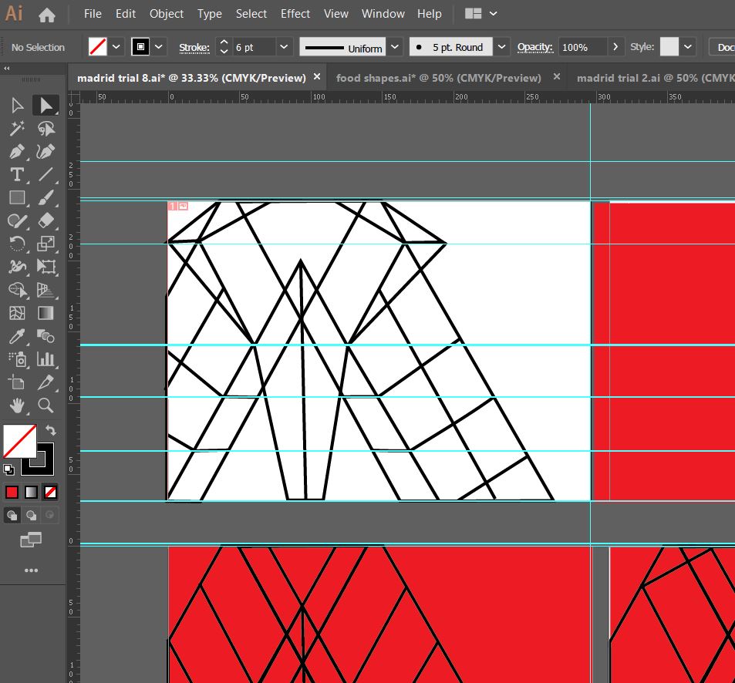Viewport: 735px width, 683px height.
Task: Choose the Magic Wand tool
Action: 15,128
